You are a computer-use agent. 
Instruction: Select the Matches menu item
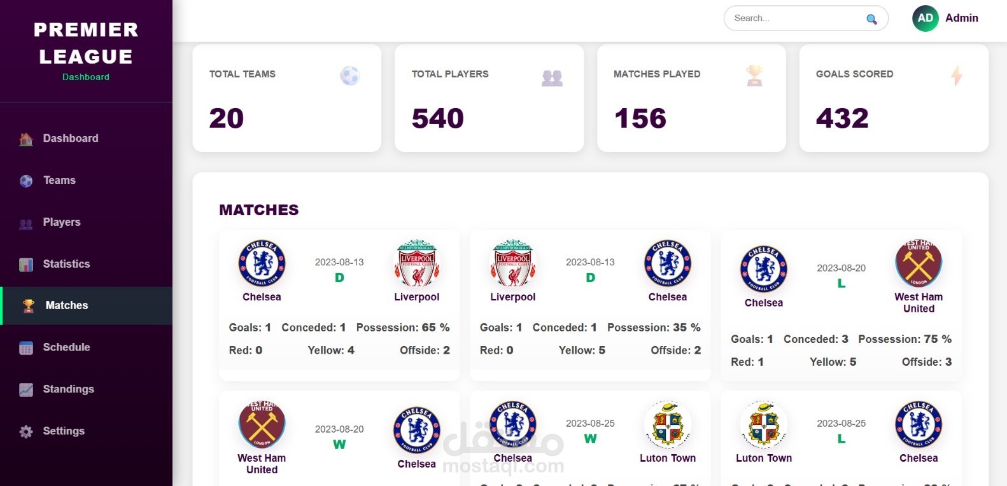(67, 305)
